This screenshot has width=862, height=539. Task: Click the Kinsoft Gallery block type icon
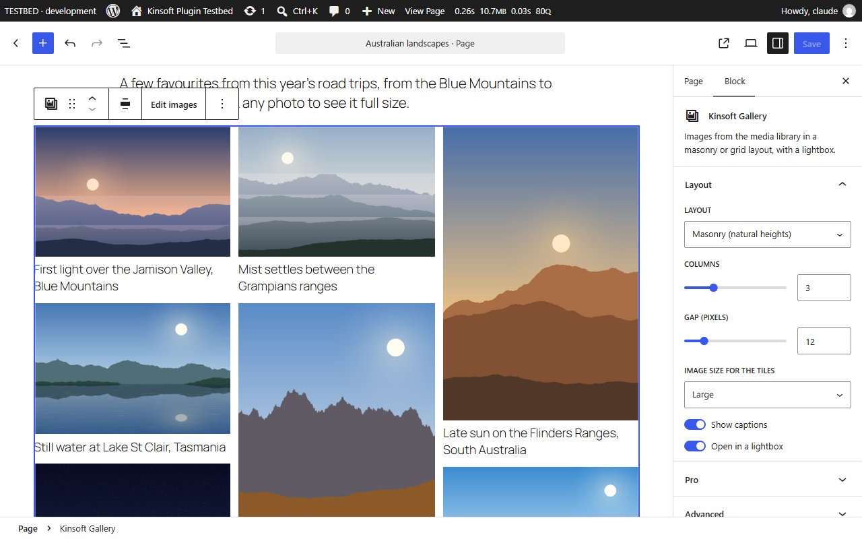coord(51,104)
